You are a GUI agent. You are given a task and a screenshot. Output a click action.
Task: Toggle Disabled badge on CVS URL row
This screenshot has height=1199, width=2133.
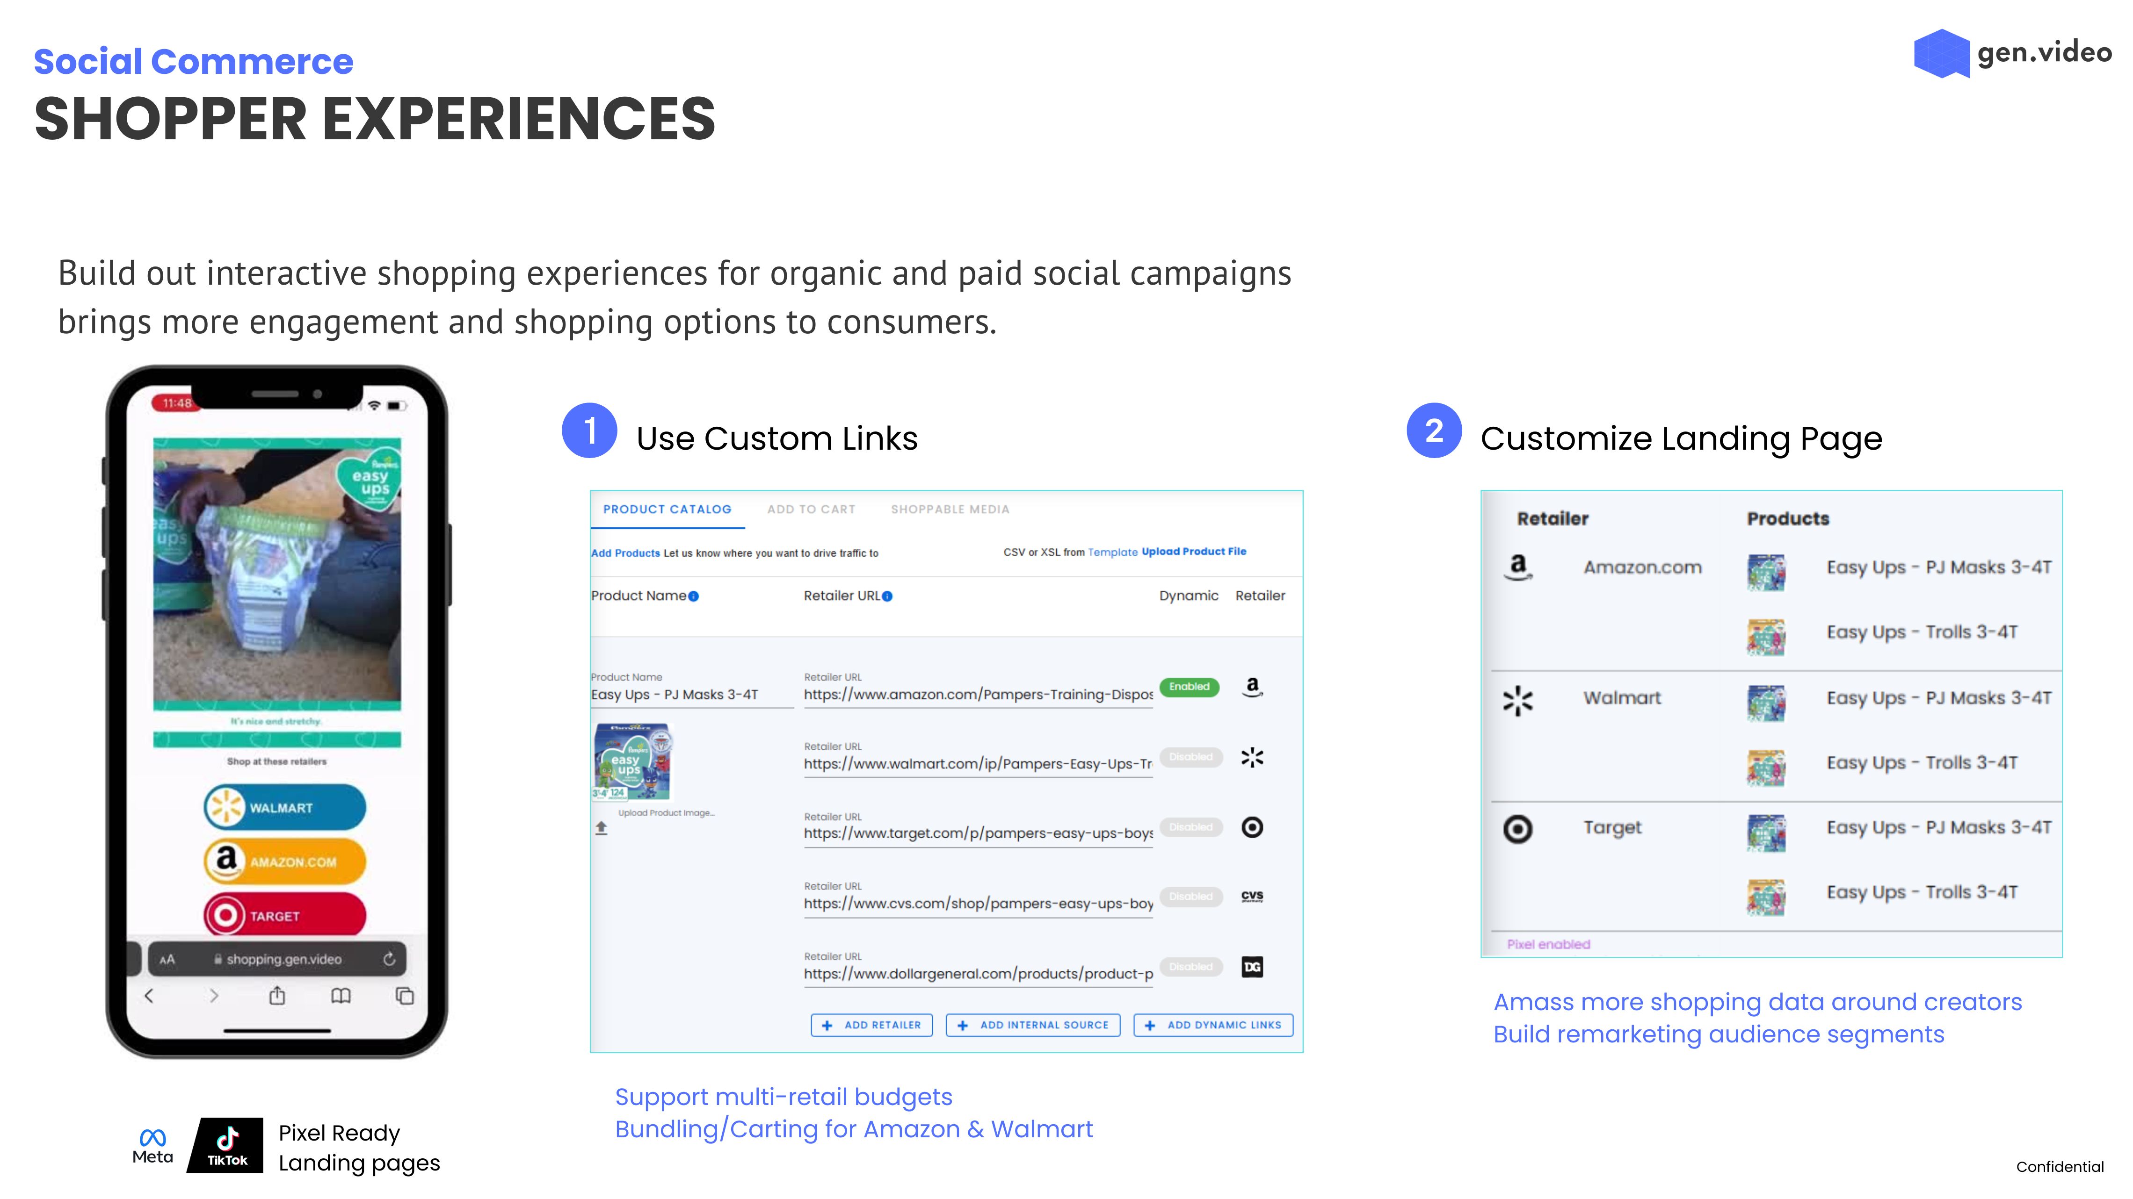[x=1191, y=896]
